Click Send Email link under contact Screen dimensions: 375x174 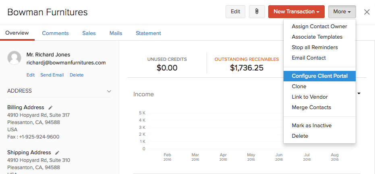(52, 75)
